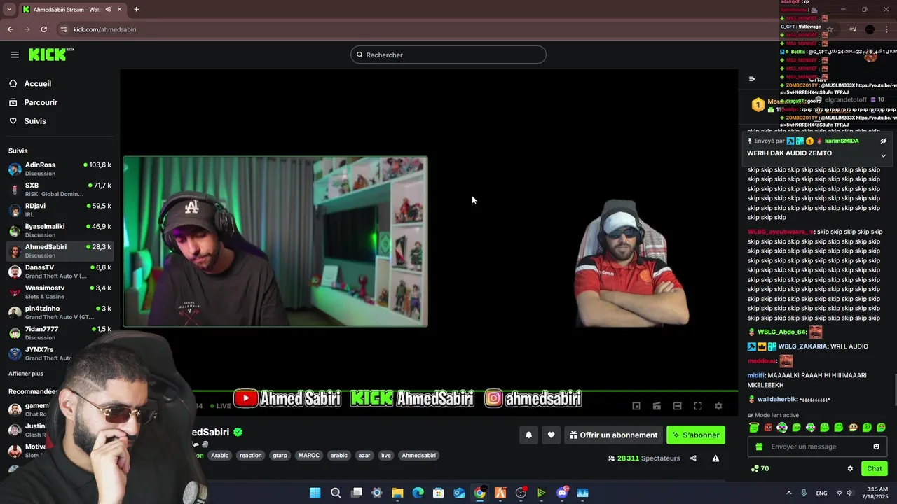897x504 pixels.
Task: Select AhmedSabiri in followed list
Action: [60, 251]
